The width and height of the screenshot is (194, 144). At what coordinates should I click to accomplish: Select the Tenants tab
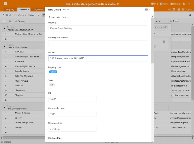coord(23,10)
